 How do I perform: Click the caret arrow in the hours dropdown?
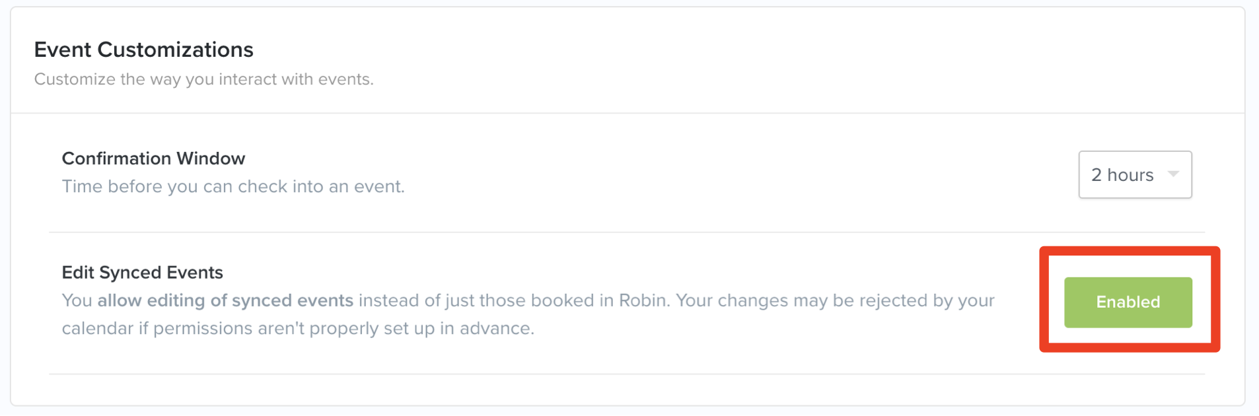click(x=1173, y=174)
